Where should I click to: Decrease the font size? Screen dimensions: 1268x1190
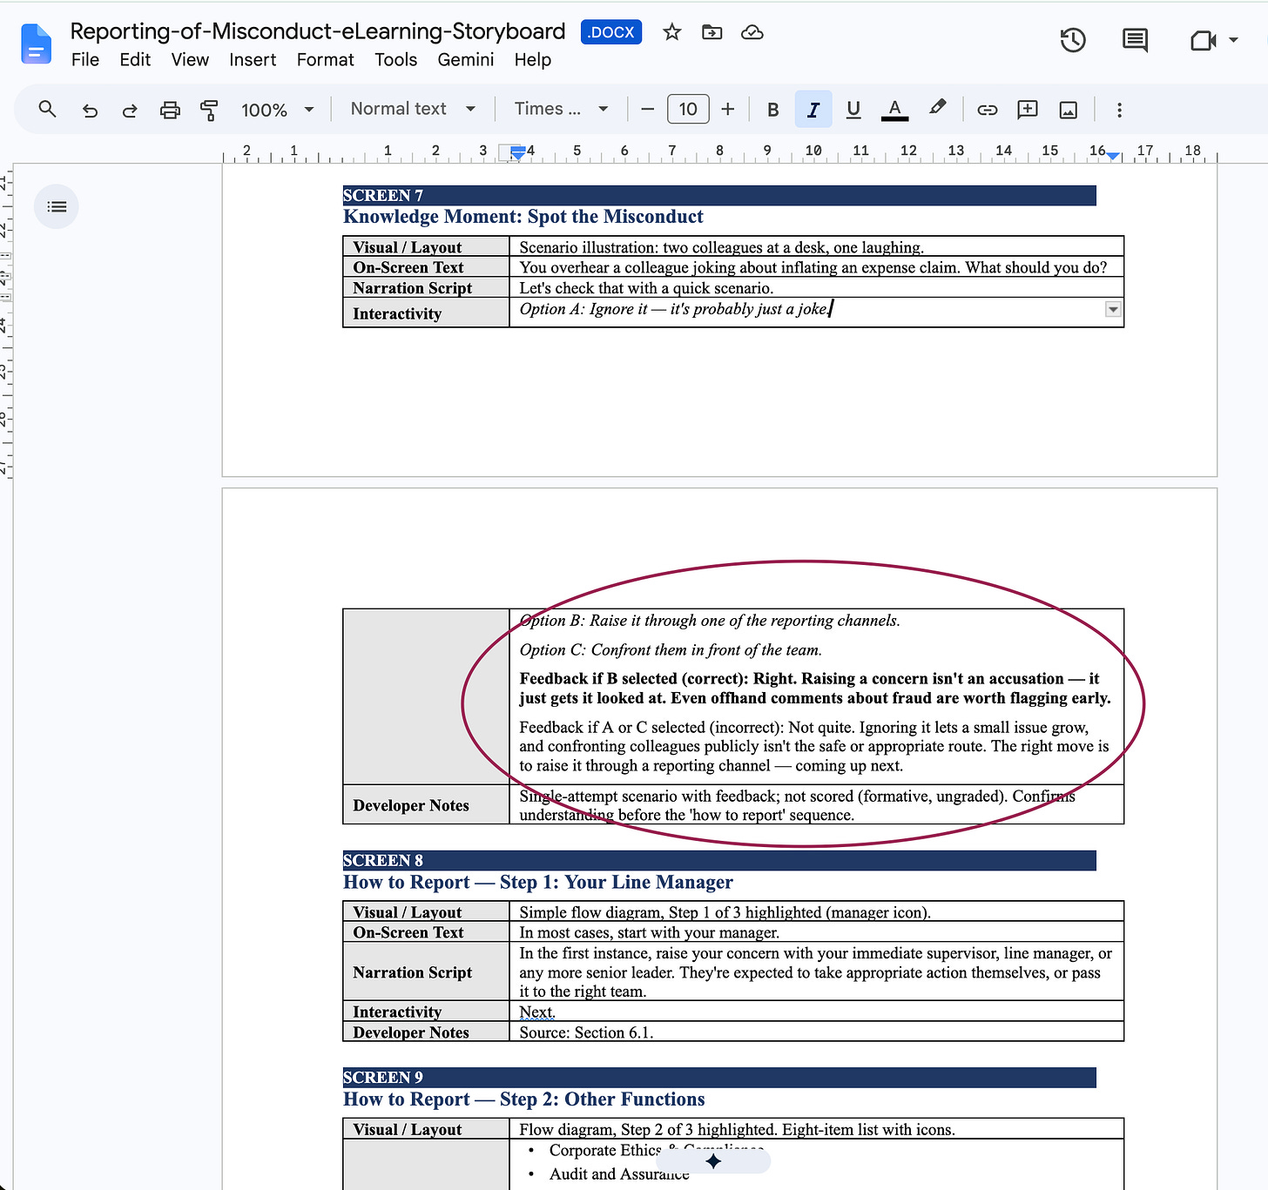coord(647,109)
